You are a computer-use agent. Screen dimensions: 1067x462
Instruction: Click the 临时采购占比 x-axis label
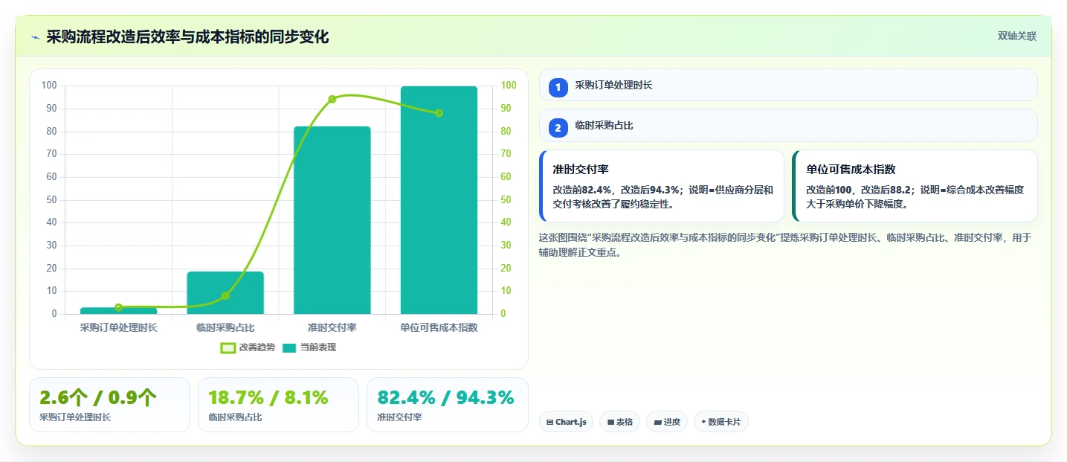tap(225, 327)
